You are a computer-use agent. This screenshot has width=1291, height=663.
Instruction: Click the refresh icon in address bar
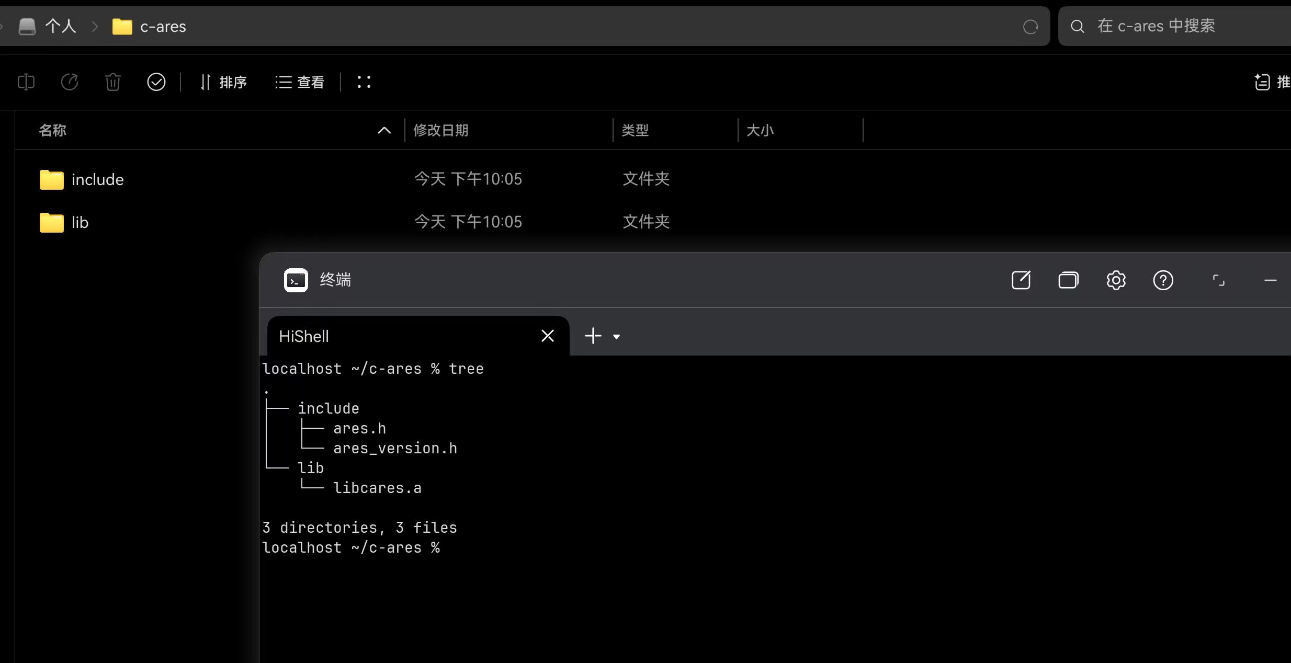(1030, 27)
